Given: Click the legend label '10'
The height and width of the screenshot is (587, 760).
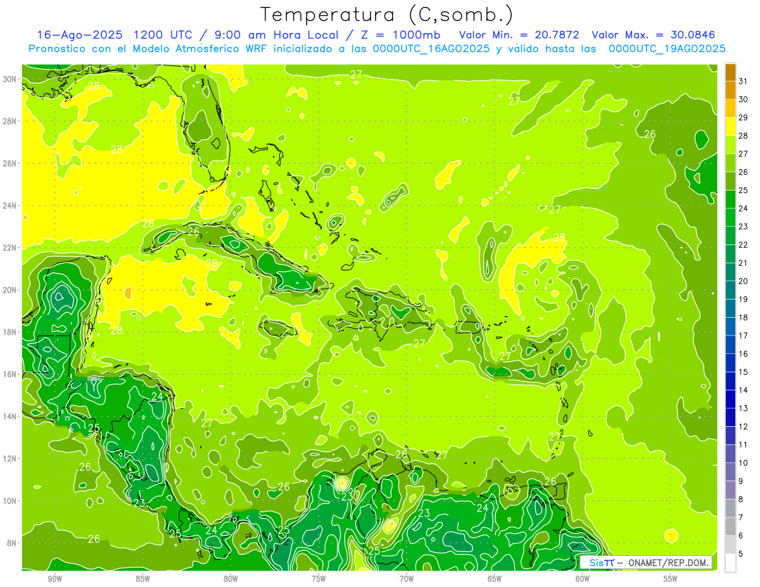Looking at the screenshot, I should click(x=743, y=463).
